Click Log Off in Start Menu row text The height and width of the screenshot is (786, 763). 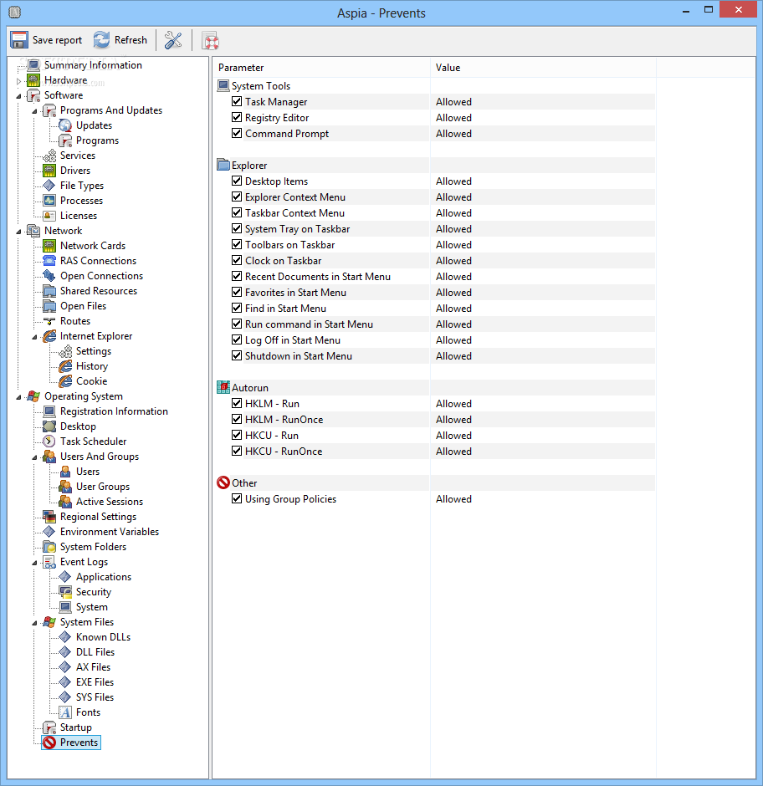tap(293, 339)
